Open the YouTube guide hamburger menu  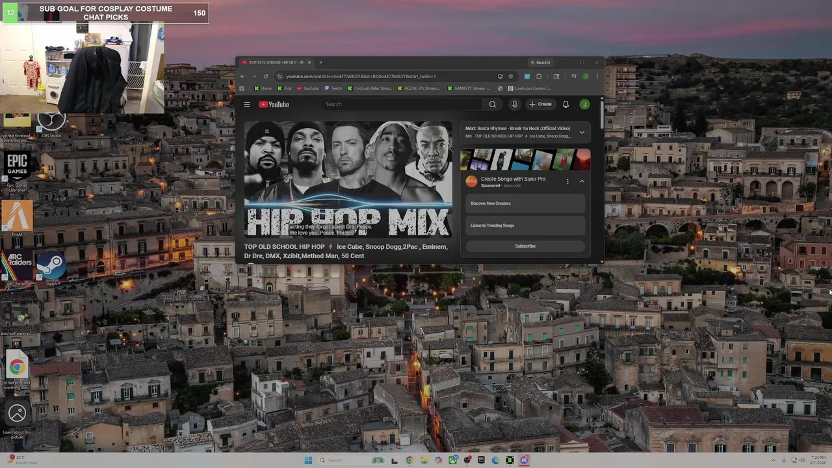(247, 104)
